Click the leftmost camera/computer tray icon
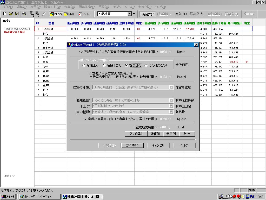The width and height of the screenshot is (266, 200). pos(221,197)
